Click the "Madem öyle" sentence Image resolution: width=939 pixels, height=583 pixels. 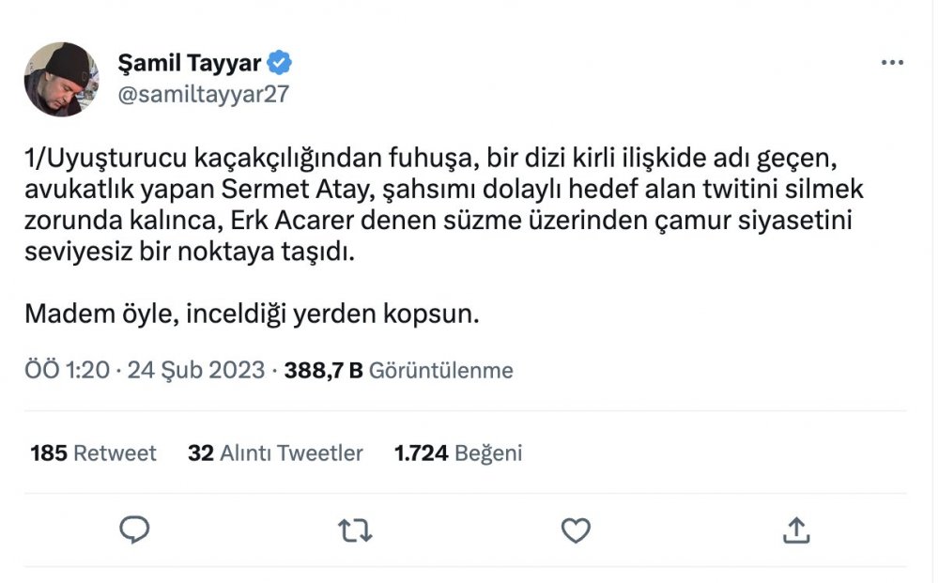coord(252,313)
